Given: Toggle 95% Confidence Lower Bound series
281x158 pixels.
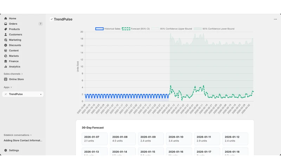Looking at the screenshot, I should 214,29.
